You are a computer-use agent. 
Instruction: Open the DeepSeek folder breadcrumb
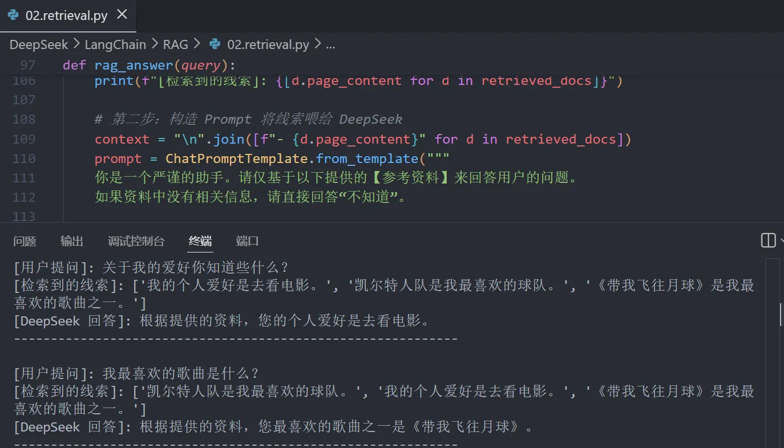coord(39,44)
